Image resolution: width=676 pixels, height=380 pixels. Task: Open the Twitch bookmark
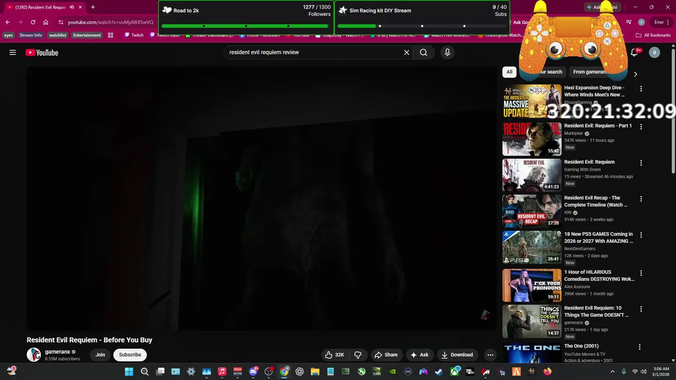click(x=134, y=35)
